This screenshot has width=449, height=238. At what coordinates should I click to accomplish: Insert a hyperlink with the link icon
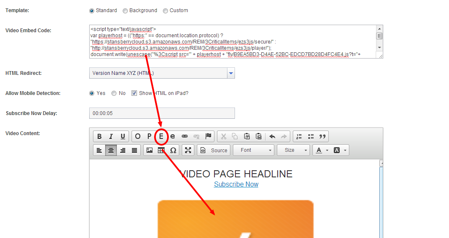(x=185, y=136)
